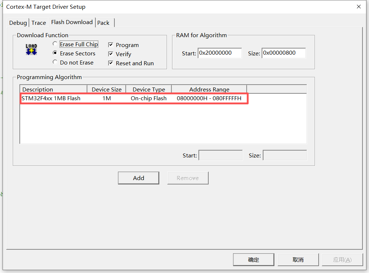Image resolution: width=369 pixels, height=273 pixels.
Task: Click the Device Size column header
Action: [x=107, y=89]
